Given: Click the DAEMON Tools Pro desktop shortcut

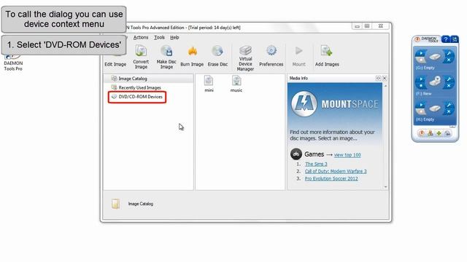Looking at the screenshot, I should click(13, 62).
